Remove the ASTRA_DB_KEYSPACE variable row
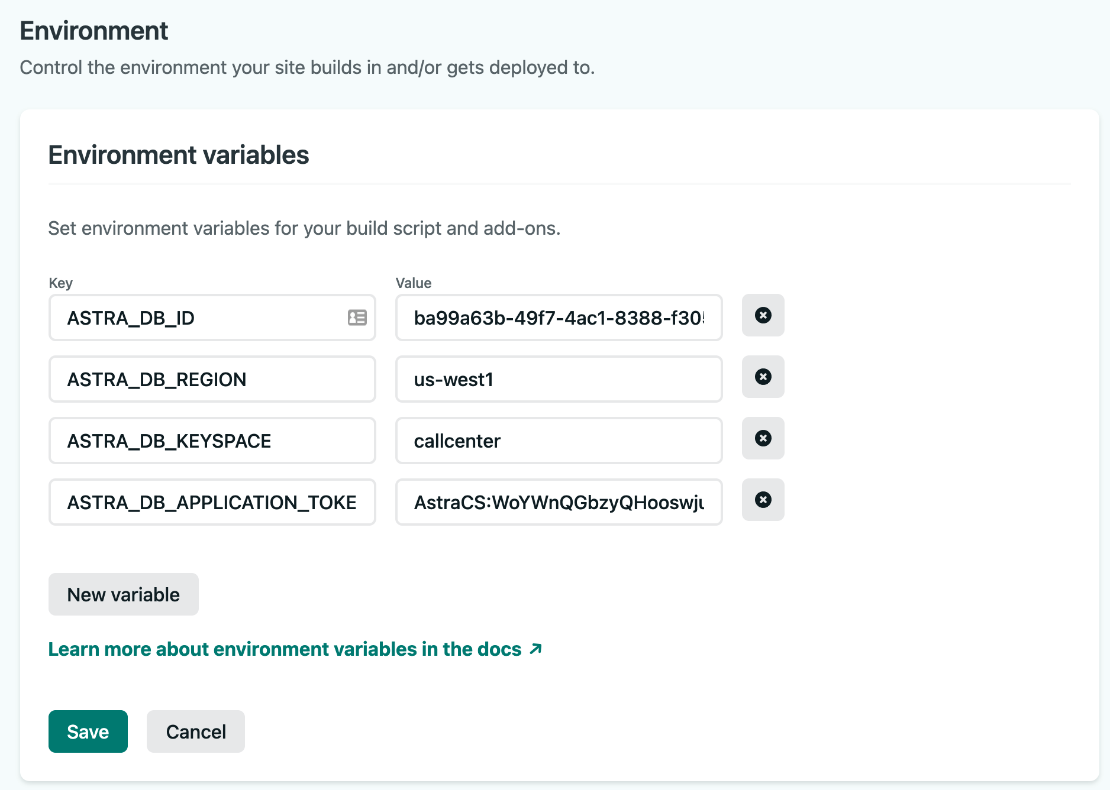This screenshot has height=790, width=1110. (x=763, y=438)
